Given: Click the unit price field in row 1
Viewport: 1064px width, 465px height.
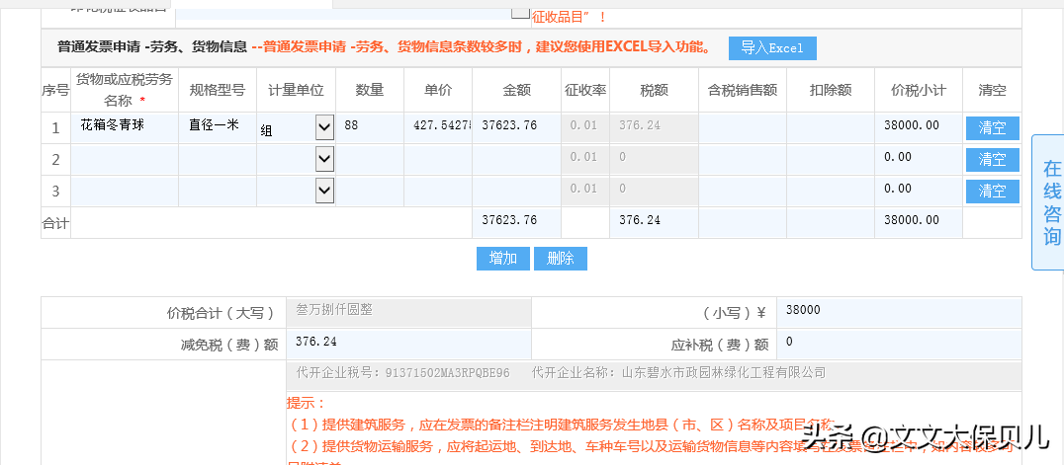Looking at the screenshot, I should 439,127.
